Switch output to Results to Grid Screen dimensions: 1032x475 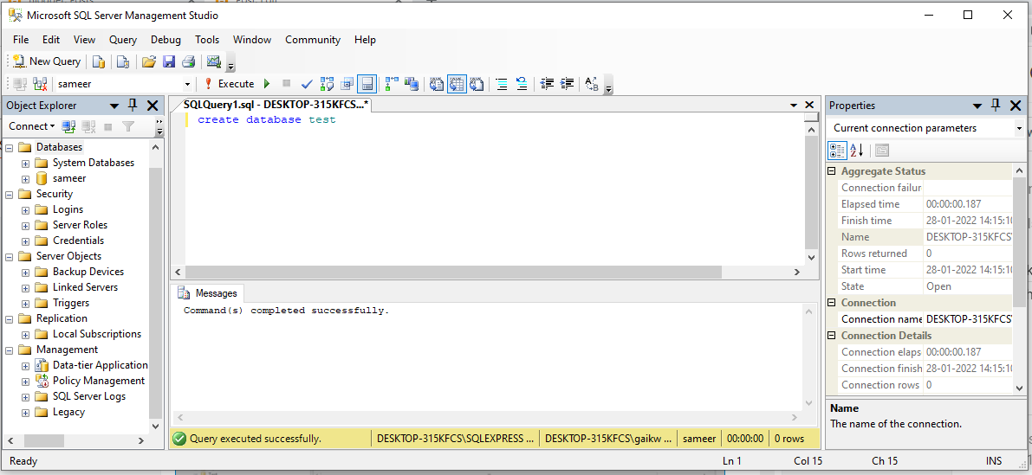coord(457,84)
